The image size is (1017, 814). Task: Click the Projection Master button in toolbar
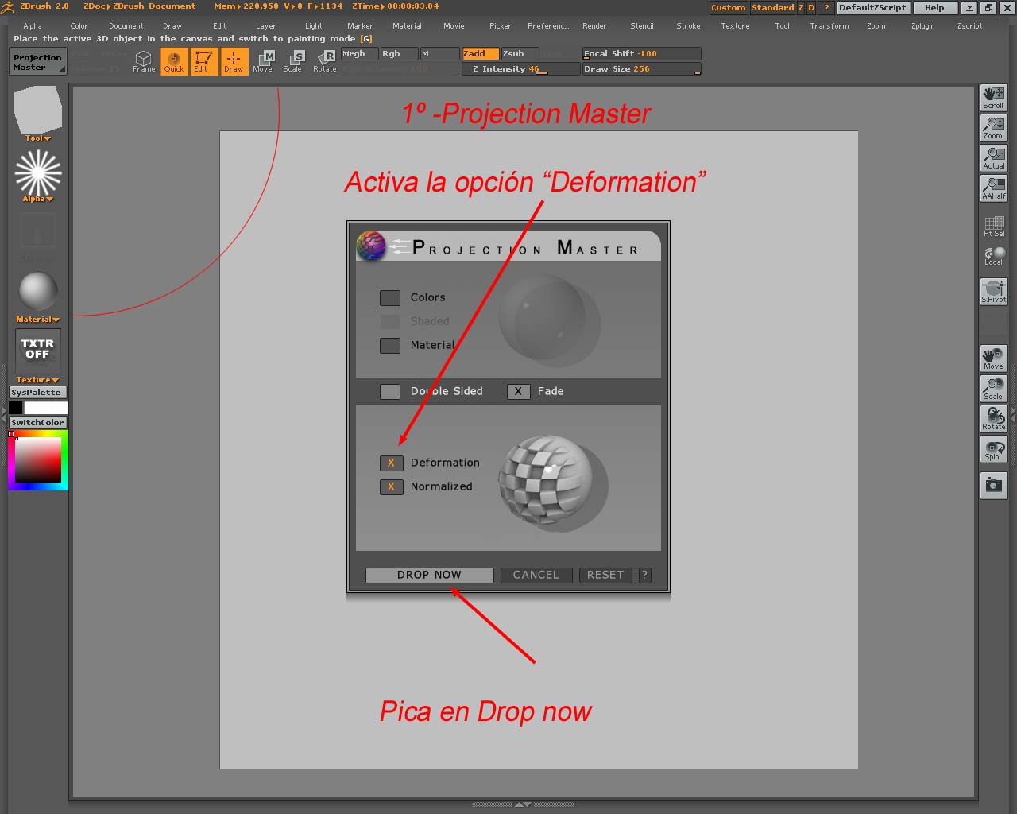coord(37,62)
